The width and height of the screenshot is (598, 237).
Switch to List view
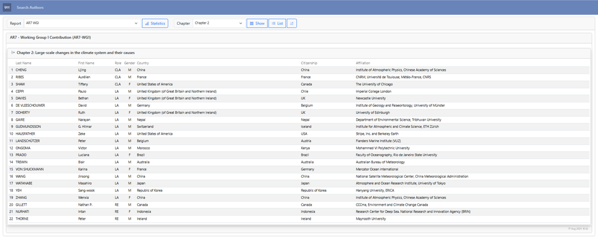277,23
